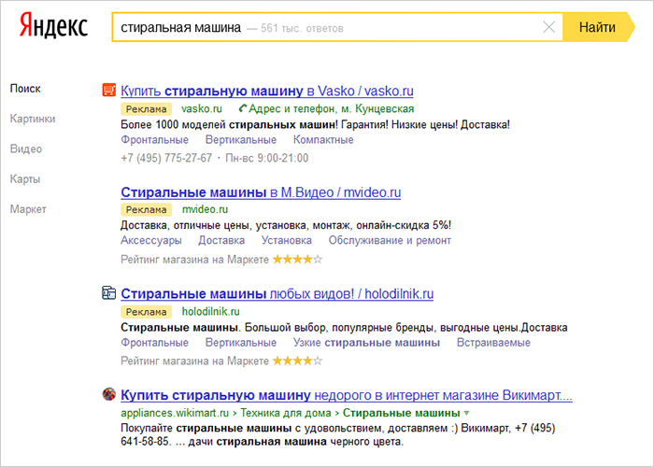The height and width of the screenshot is (467, 654).
Task: Switch to Картинки section
Action: pyautogui.click(x=33, y=119)
